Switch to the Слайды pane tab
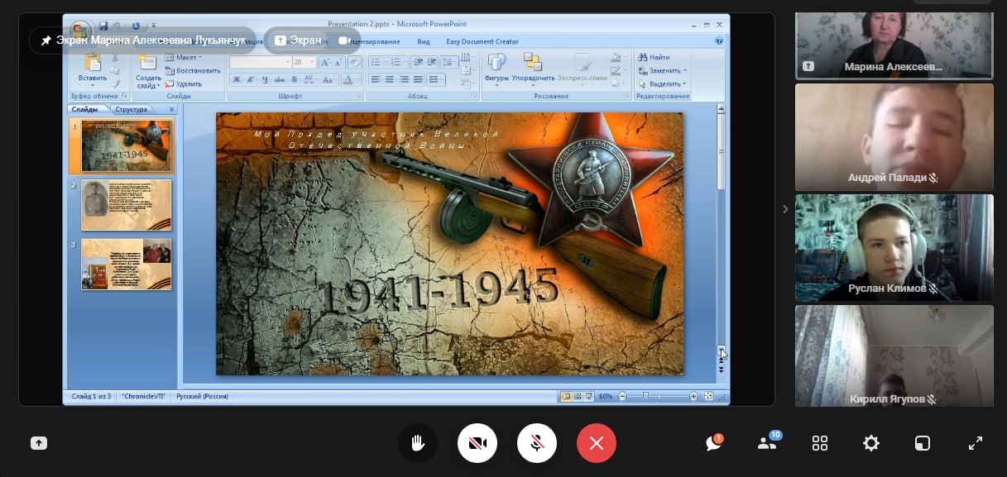Viewport: 1007px width, 477px height. [x=84, y=109]
